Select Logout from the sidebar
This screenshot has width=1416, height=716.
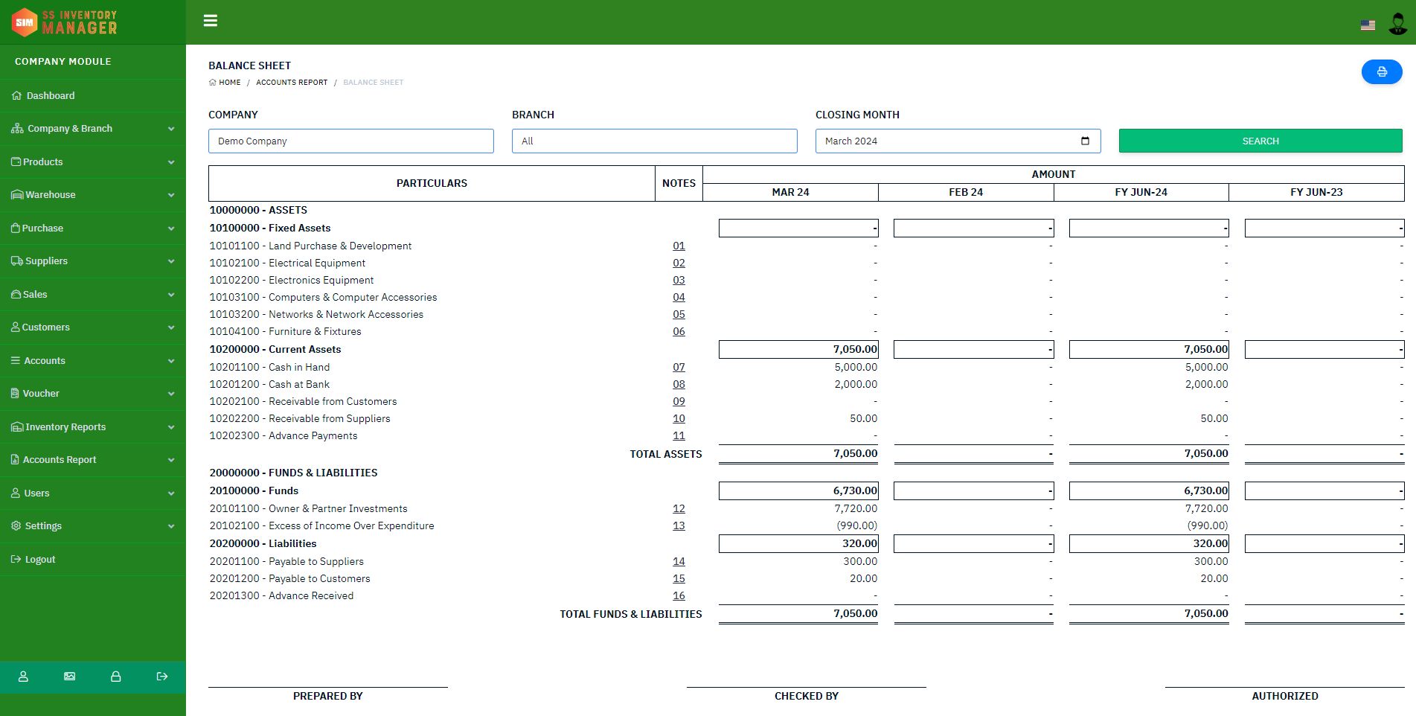pos(40,560)
